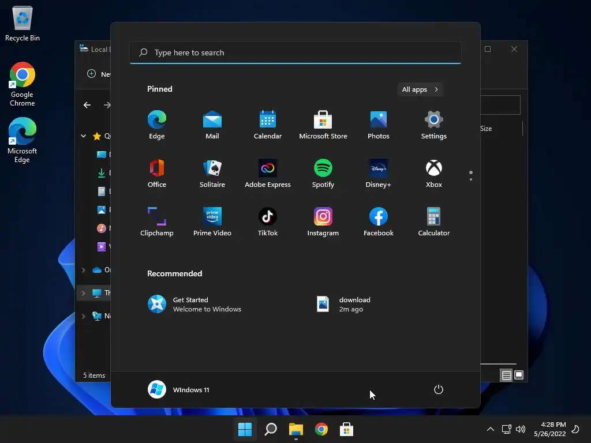Open Microsoft Store from the taskbar
Screen dimensions: 591x443
point(346,429)
